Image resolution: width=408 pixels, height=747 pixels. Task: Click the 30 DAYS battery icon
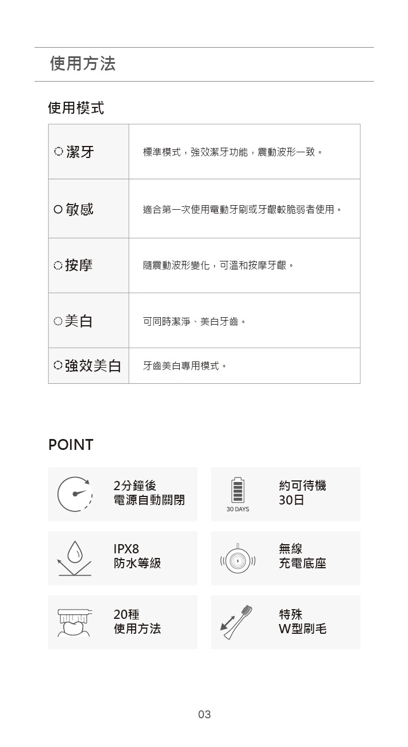click(237, 491)
